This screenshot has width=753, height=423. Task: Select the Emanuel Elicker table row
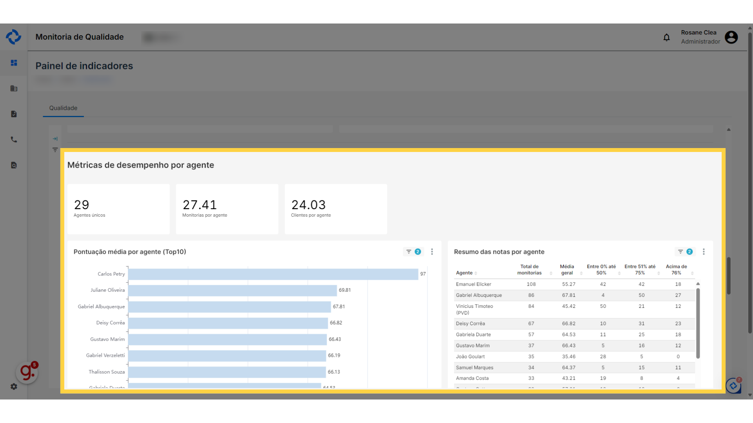(575, 284)
